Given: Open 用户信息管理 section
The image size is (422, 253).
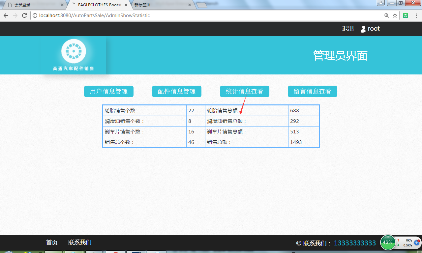Looking at the screenshot, I should pyautogui.click(x=109, y=91).
